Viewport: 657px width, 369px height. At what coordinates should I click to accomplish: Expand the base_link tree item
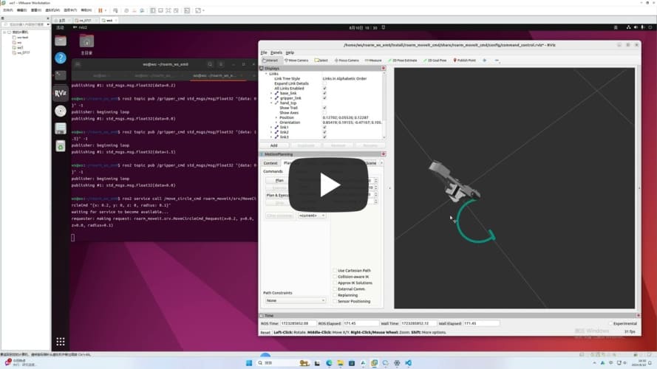tap(271, 93)
